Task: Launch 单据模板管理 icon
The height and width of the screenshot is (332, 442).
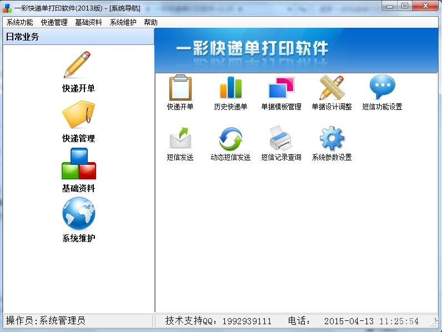Action: pyautogui.click(x=281, y=88)
